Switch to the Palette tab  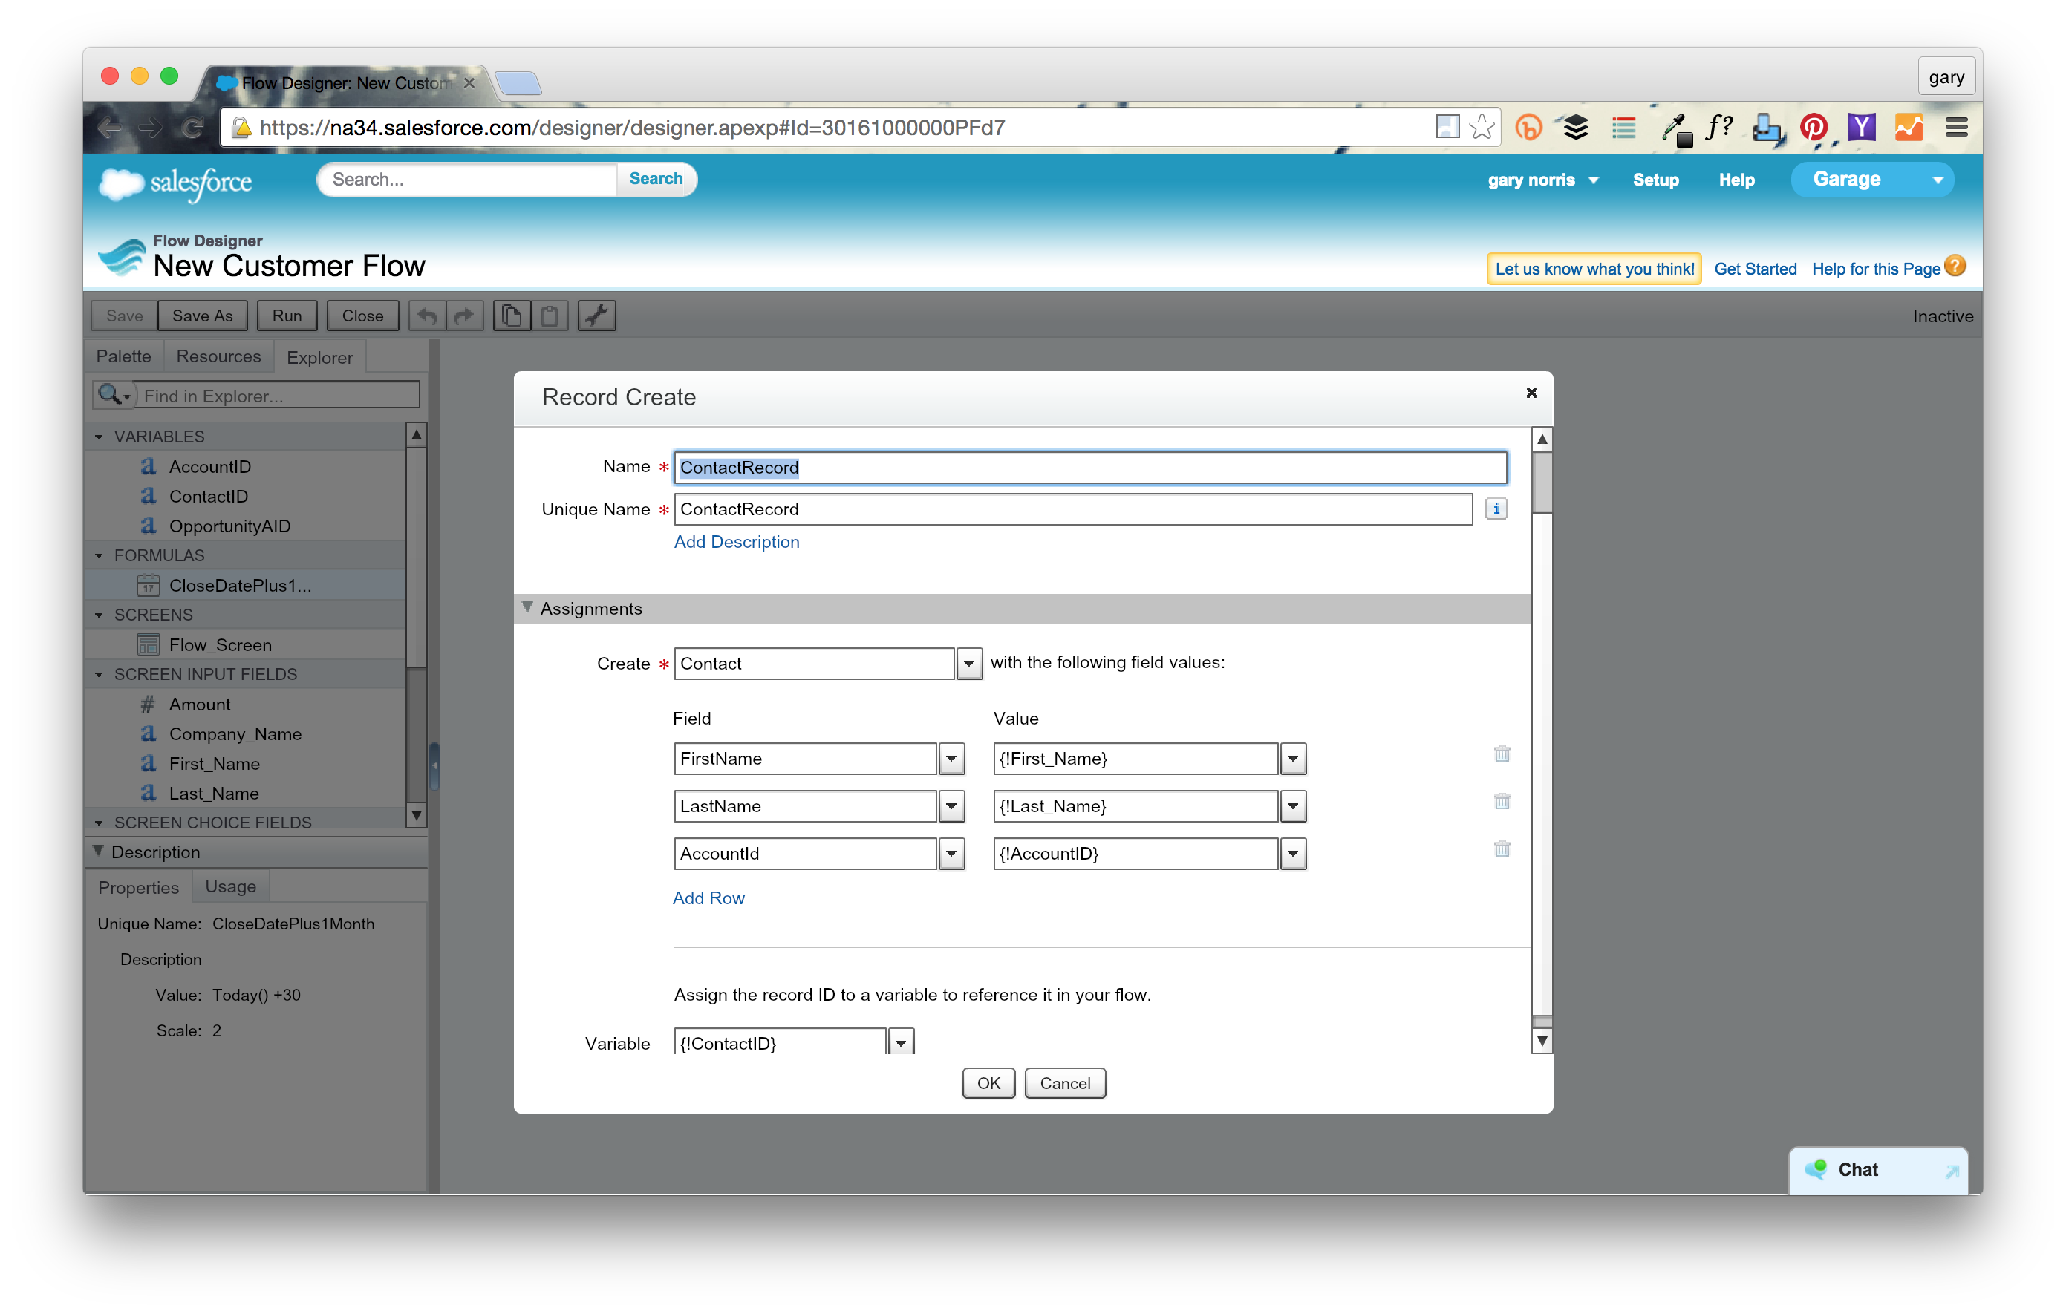(123, 356)
